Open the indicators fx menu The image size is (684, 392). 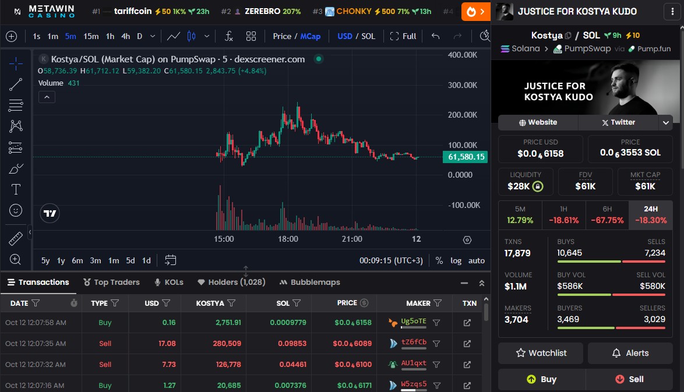click(x=229, y=36)
